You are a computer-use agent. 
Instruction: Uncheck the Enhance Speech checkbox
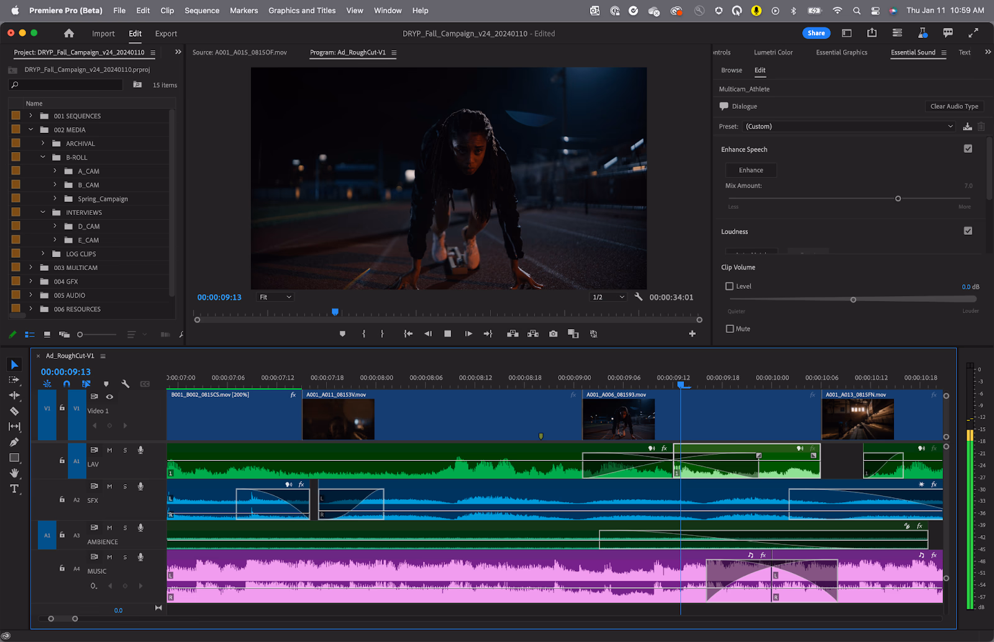point(968,148)
